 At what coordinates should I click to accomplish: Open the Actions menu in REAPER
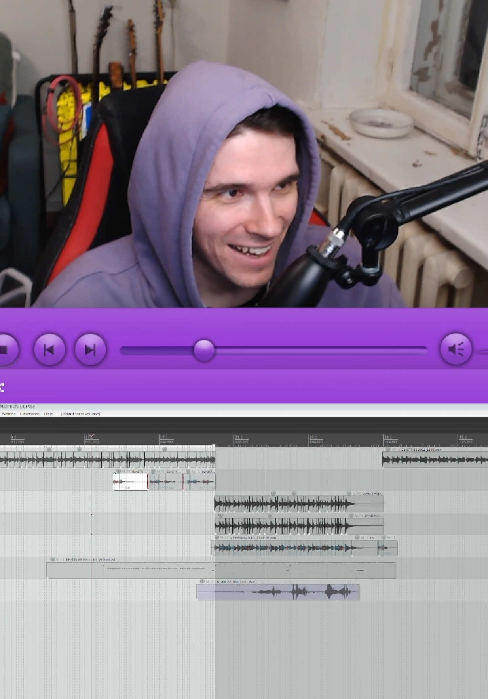coord(8,414)
